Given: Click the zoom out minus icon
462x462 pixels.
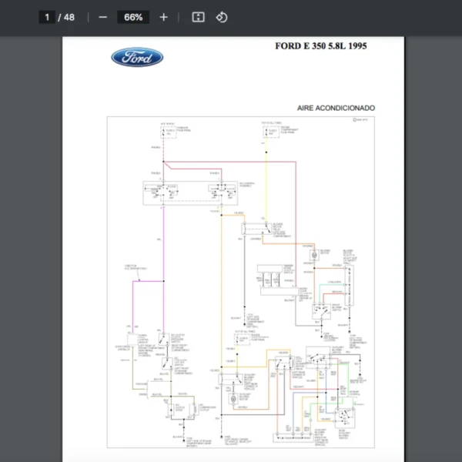Looking at the screenshot, I should 103,17.
